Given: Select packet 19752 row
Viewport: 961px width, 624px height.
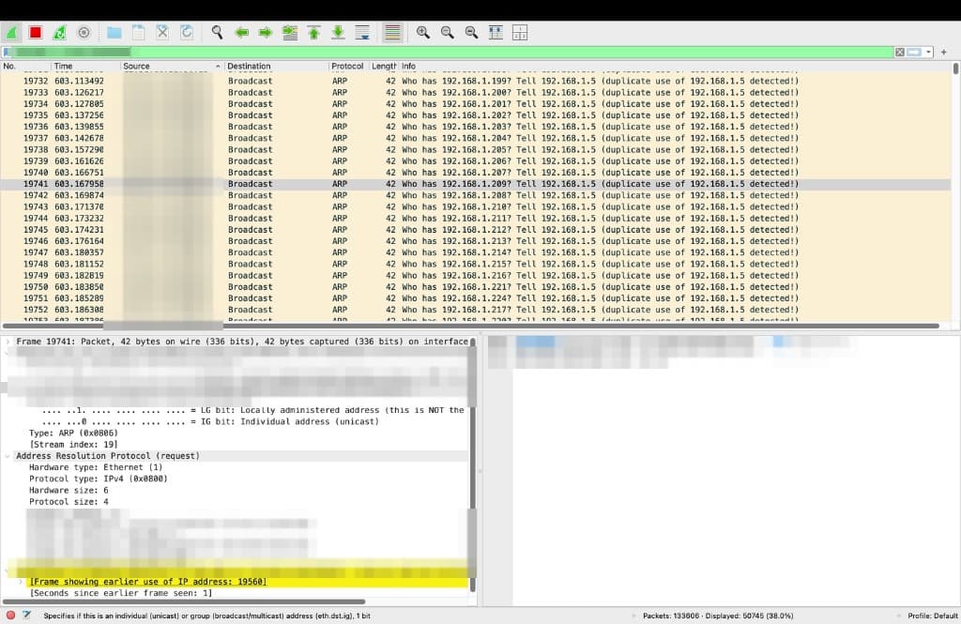Looking at the screenshot, I should [x=476, y=311].
